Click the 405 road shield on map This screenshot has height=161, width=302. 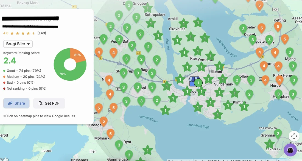(x=275, y=10)
